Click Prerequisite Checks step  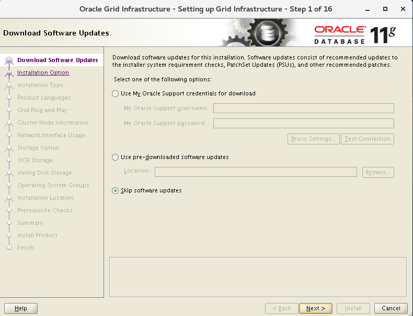[x=45, y=210]
